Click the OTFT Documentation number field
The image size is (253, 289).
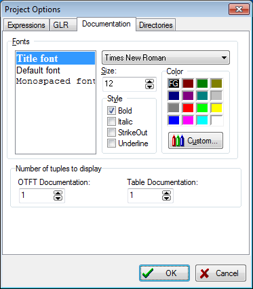[36, 195]
